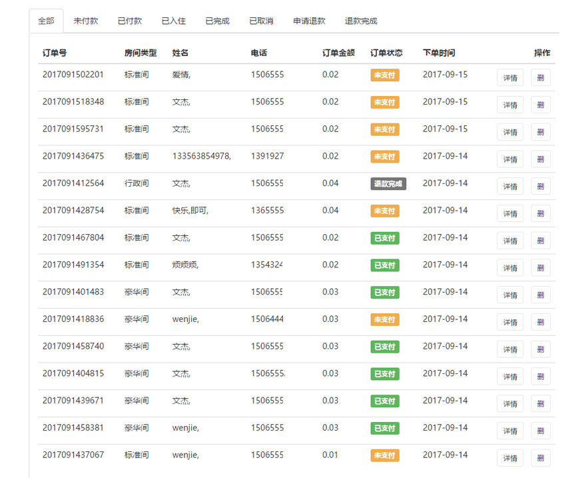This screenshot has height=478, width=586.
Task: Click 未支付 badge on order 2017091428754
Action: click(x=385, y=211)
